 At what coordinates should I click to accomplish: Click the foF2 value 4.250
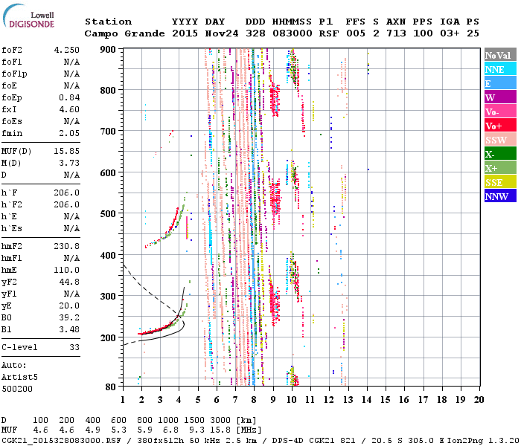click(67, 50)
